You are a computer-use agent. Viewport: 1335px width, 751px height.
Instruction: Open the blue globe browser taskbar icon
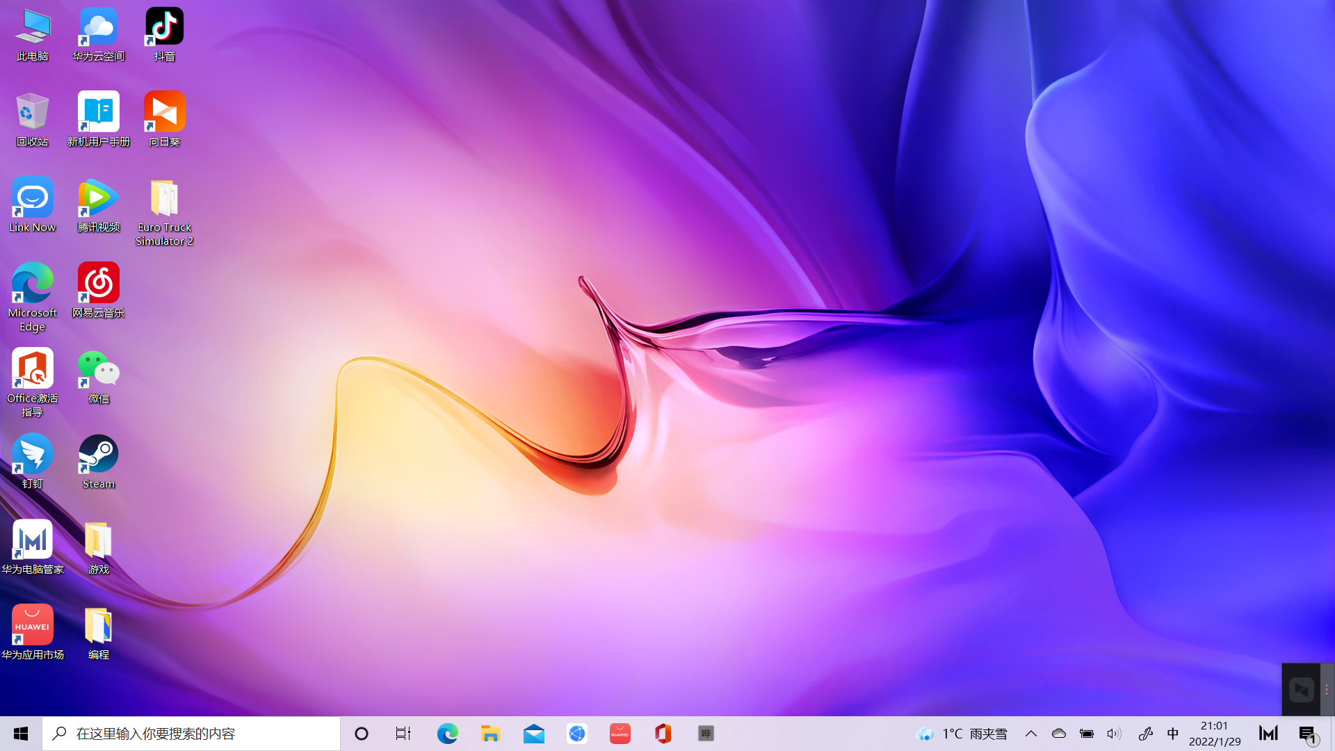click(x=577, y=734)
